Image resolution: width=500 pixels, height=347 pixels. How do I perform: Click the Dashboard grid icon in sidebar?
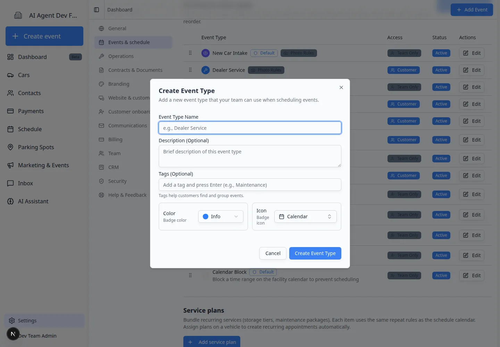click(x=10, y=57)
